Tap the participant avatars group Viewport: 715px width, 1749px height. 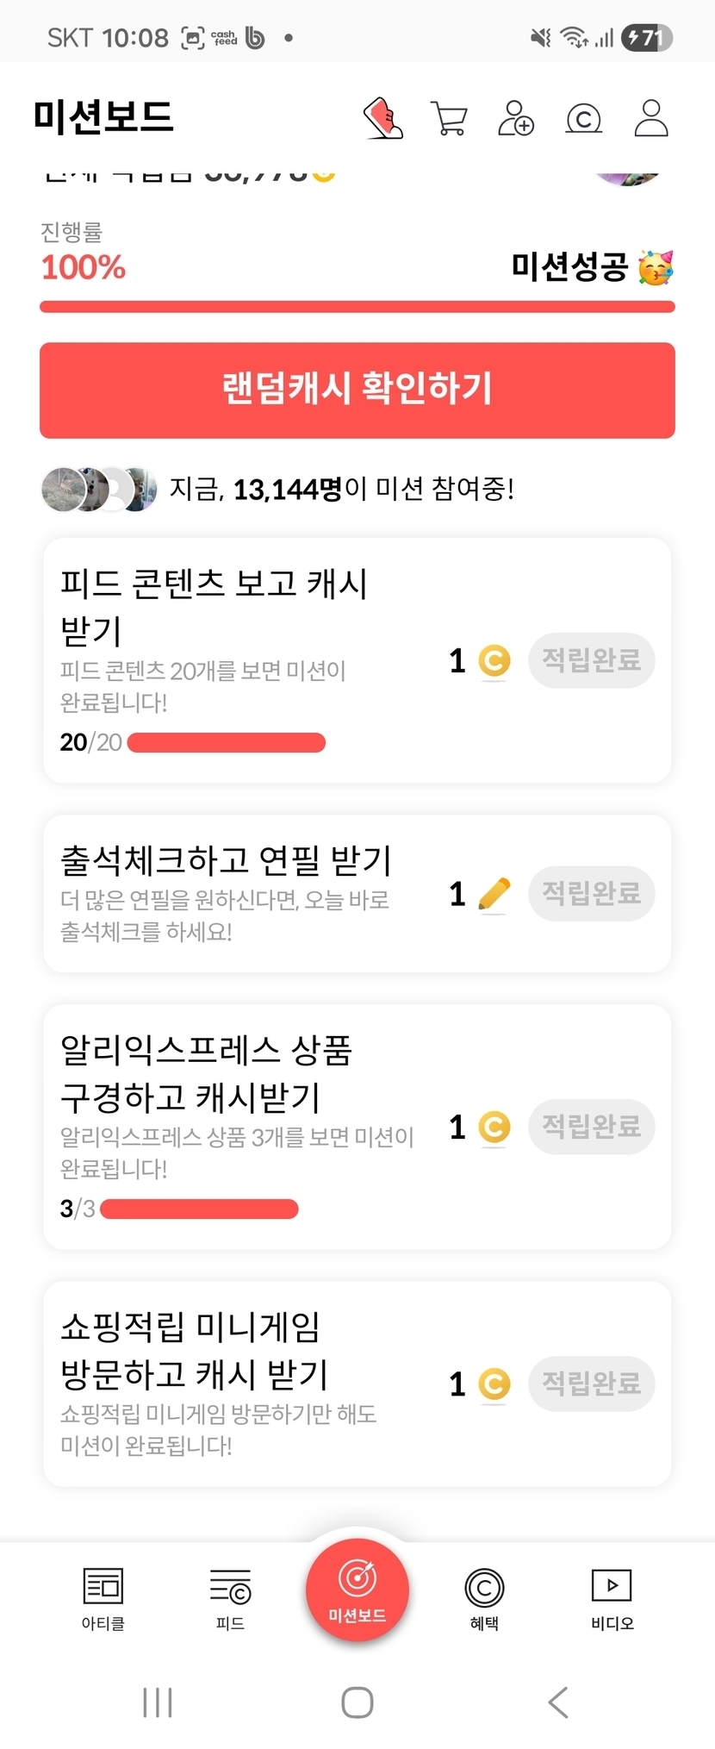99,490
